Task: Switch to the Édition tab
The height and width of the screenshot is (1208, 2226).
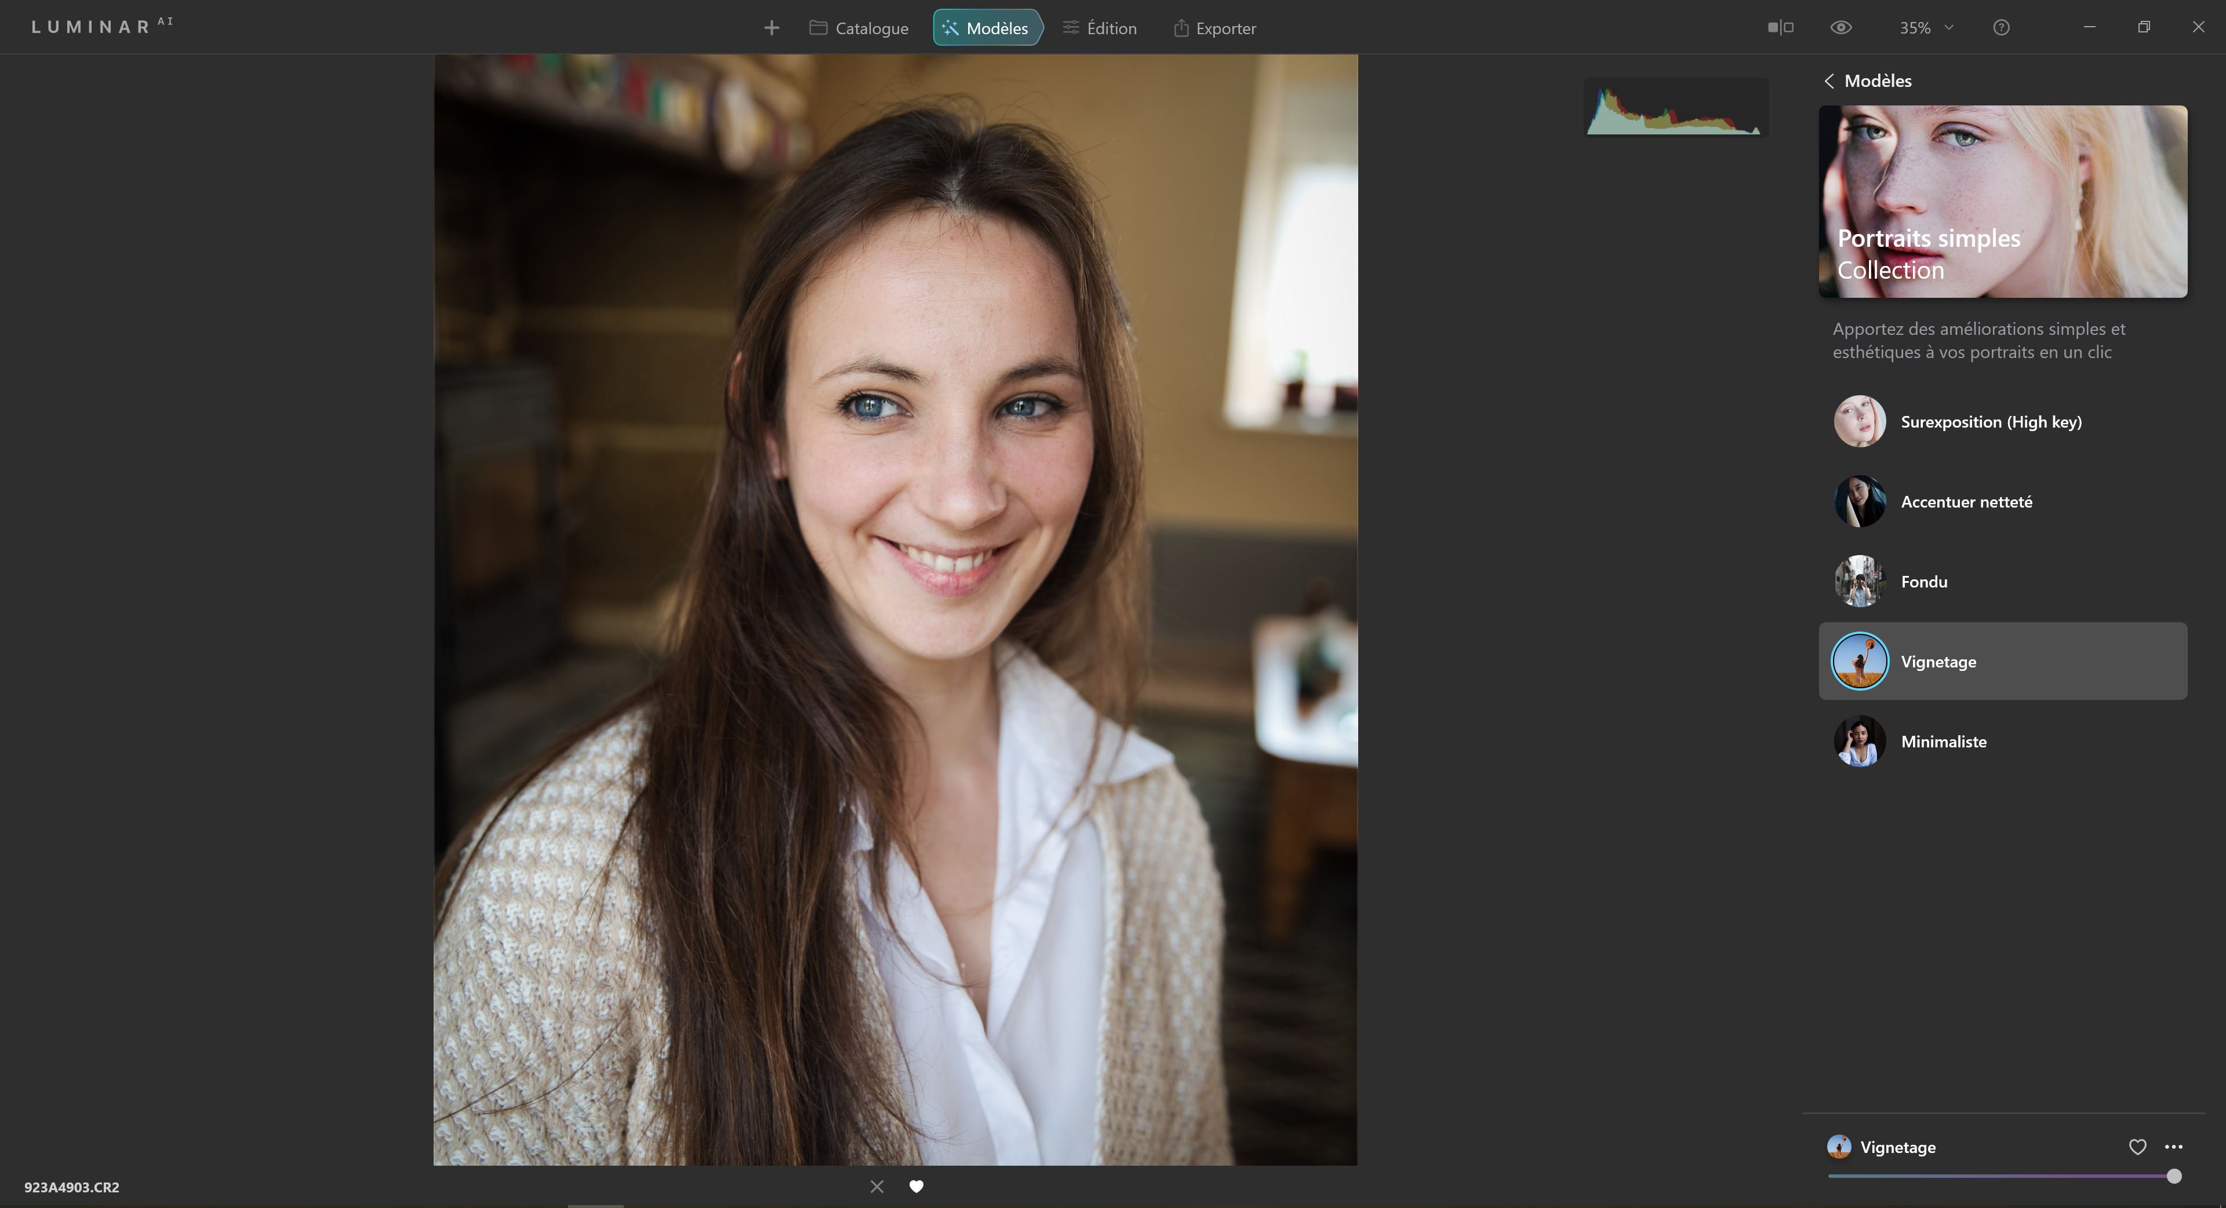Action: (1099, 28)
